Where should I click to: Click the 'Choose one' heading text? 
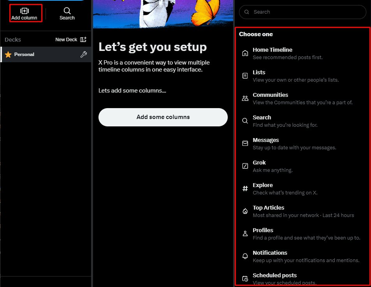click(256, 34)
